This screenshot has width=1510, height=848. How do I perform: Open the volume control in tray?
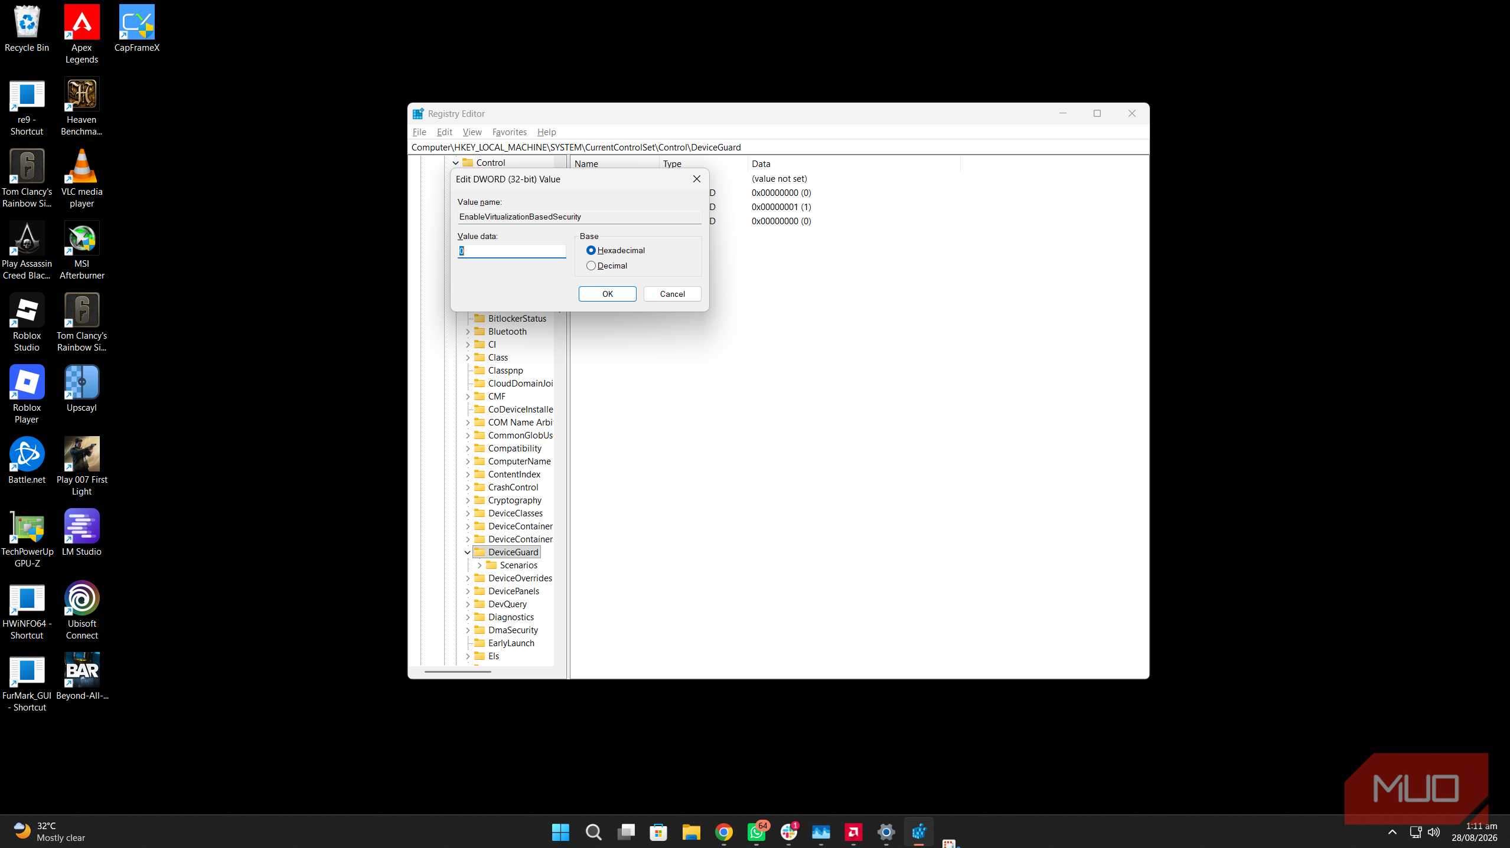1433,832
